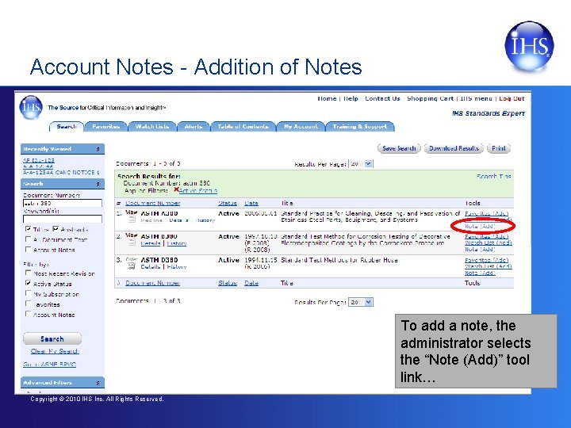Open History link for ASTM B380
The image size is (571, 428).
(x=177, y=243)
